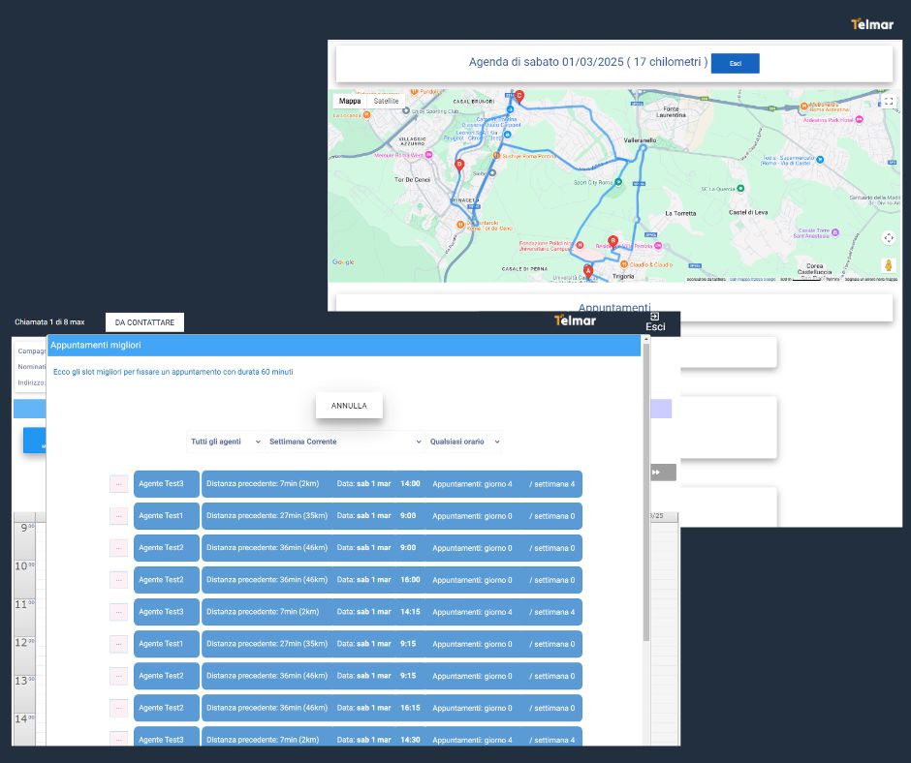This screenshot has height=763, width=911.
Task: Click the DA CONTATTARE button
Action: pyautogui.click(x=144, y=322)
